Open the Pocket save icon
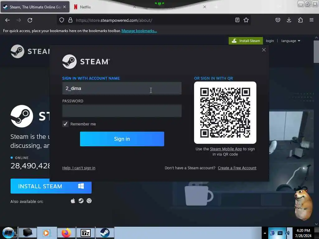319x239 pixels. click(x=278, y=20)
